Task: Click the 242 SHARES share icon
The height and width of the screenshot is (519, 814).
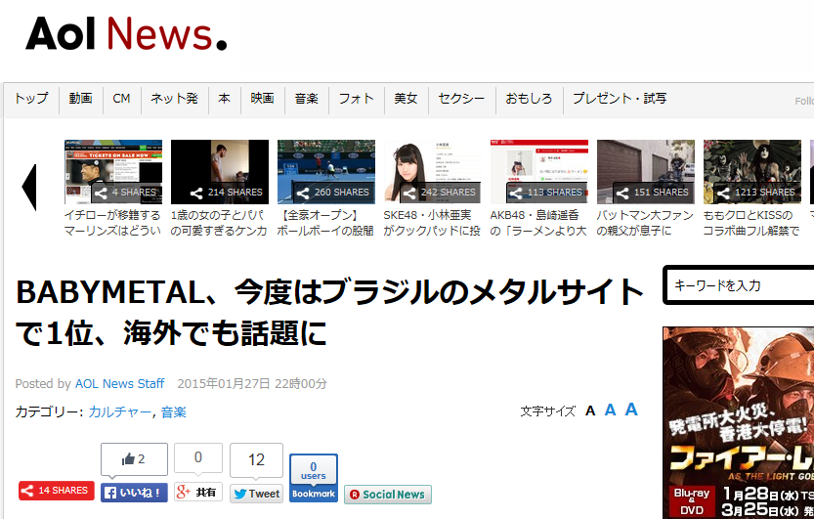Action: [x=409, y=194]
